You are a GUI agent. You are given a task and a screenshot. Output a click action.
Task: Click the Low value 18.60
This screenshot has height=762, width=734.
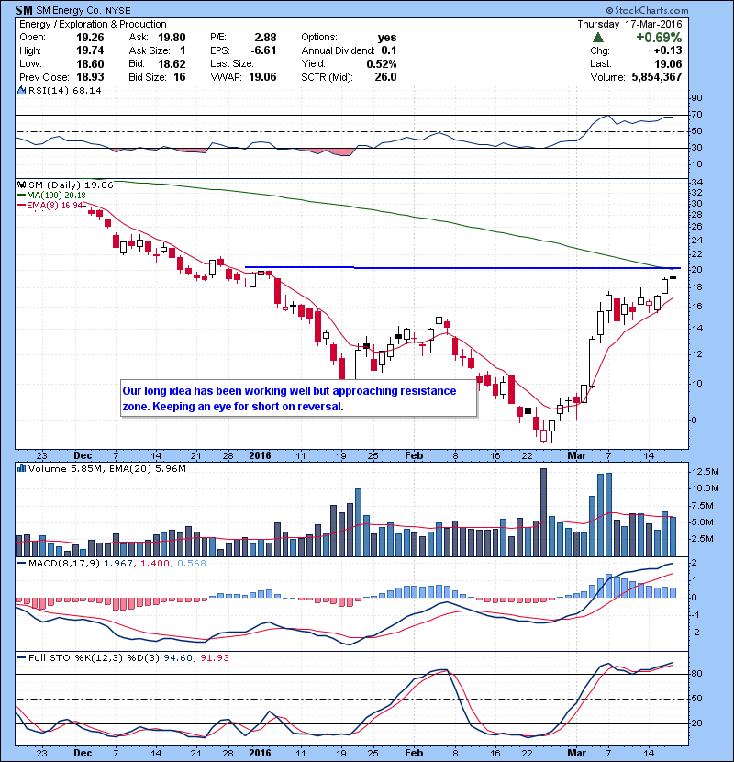[90, 63]
